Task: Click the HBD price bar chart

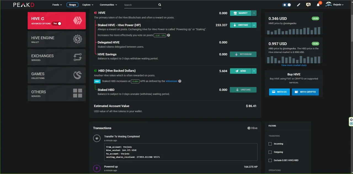Action: tap(294, 59)
